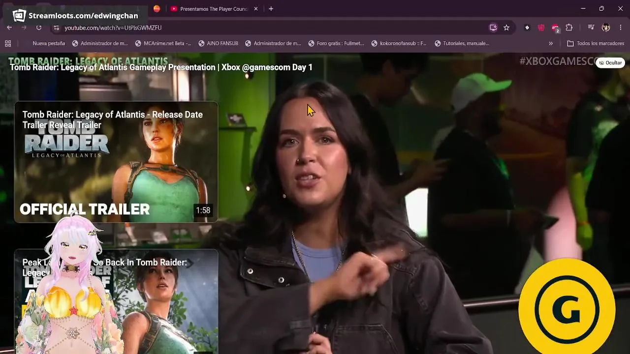The height and width of the screenshot is (354, 630).
Task: Open the 'Todos los marcadores' folder
Action: click(x=596, y=43)
